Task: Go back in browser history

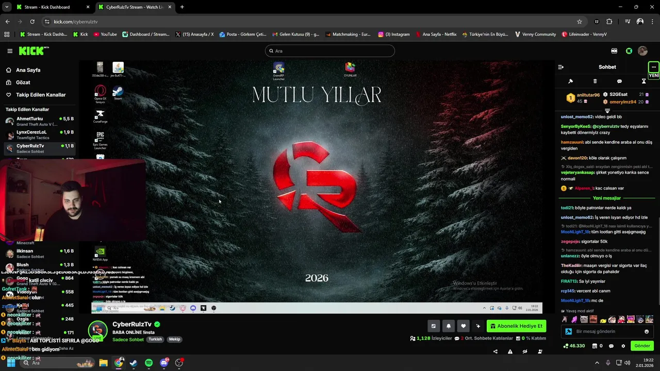Action: tap(7, 22)
